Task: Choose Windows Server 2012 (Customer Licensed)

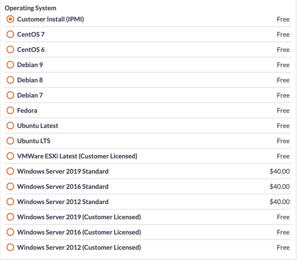Action: click(10, 247)
